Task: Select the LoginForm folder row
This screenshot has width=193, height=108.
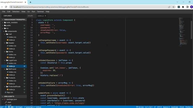Action: click(14, 61)
